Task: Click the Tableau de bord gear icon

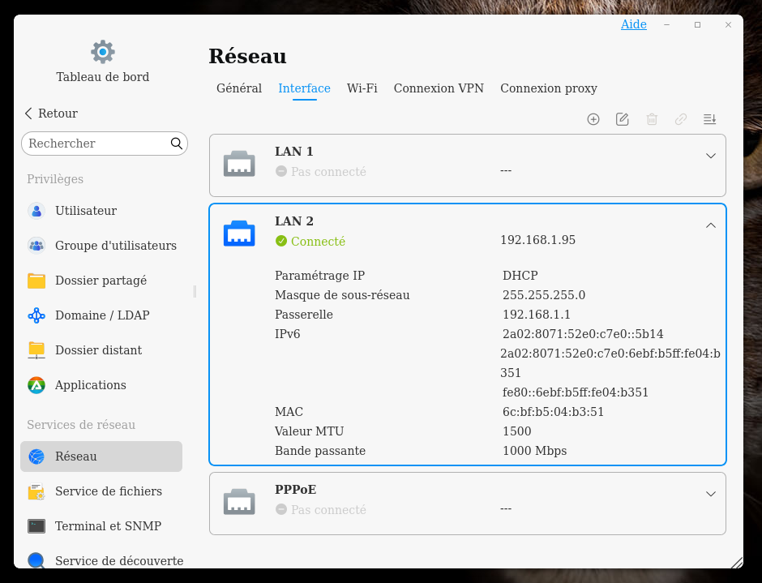Action: [103, 52]
